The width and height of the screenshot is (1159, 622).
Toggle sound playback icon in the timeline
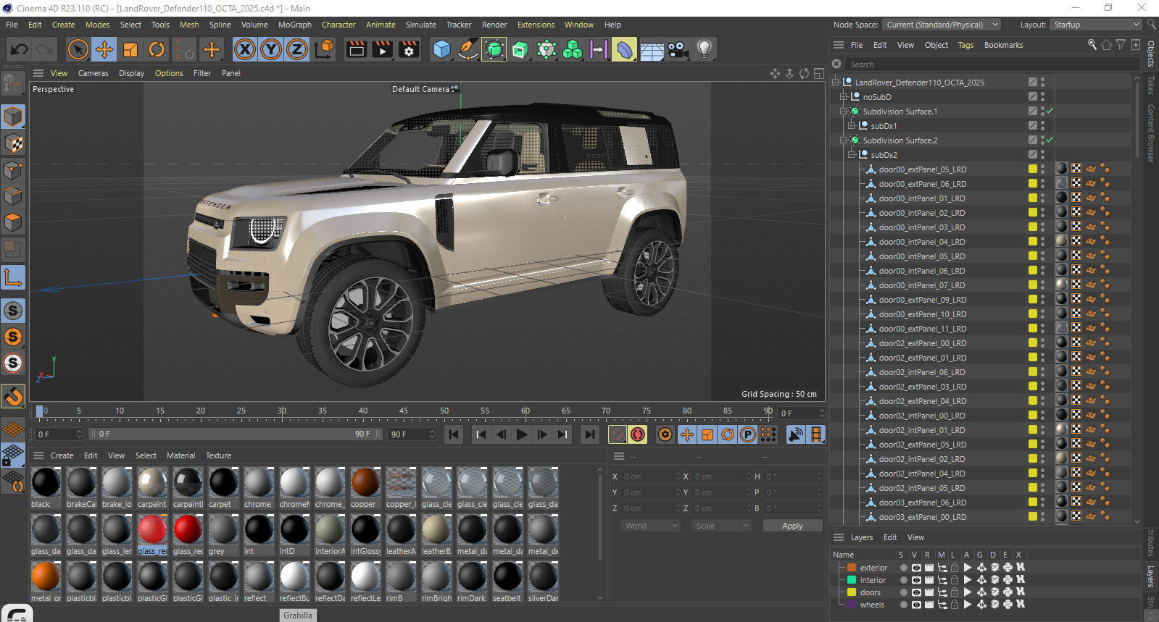[796, 434]
